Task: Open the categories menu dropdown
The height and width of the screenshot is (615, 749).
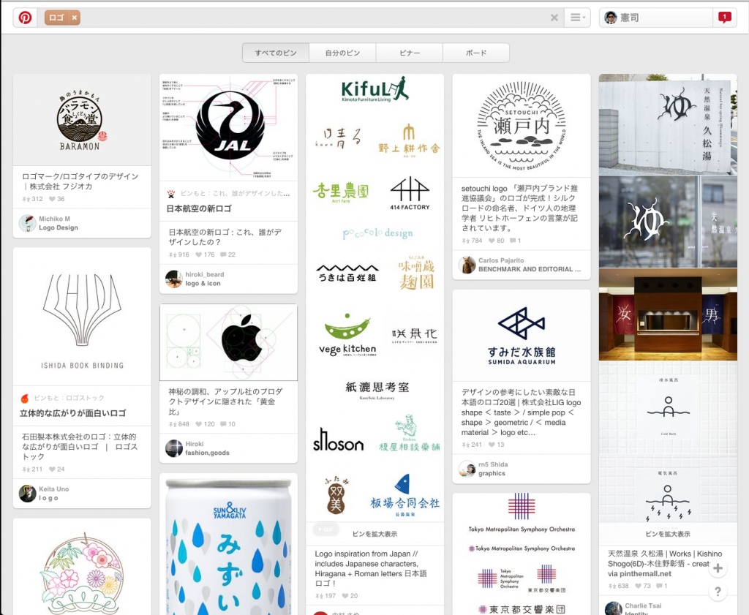Action: coord(578,18)
